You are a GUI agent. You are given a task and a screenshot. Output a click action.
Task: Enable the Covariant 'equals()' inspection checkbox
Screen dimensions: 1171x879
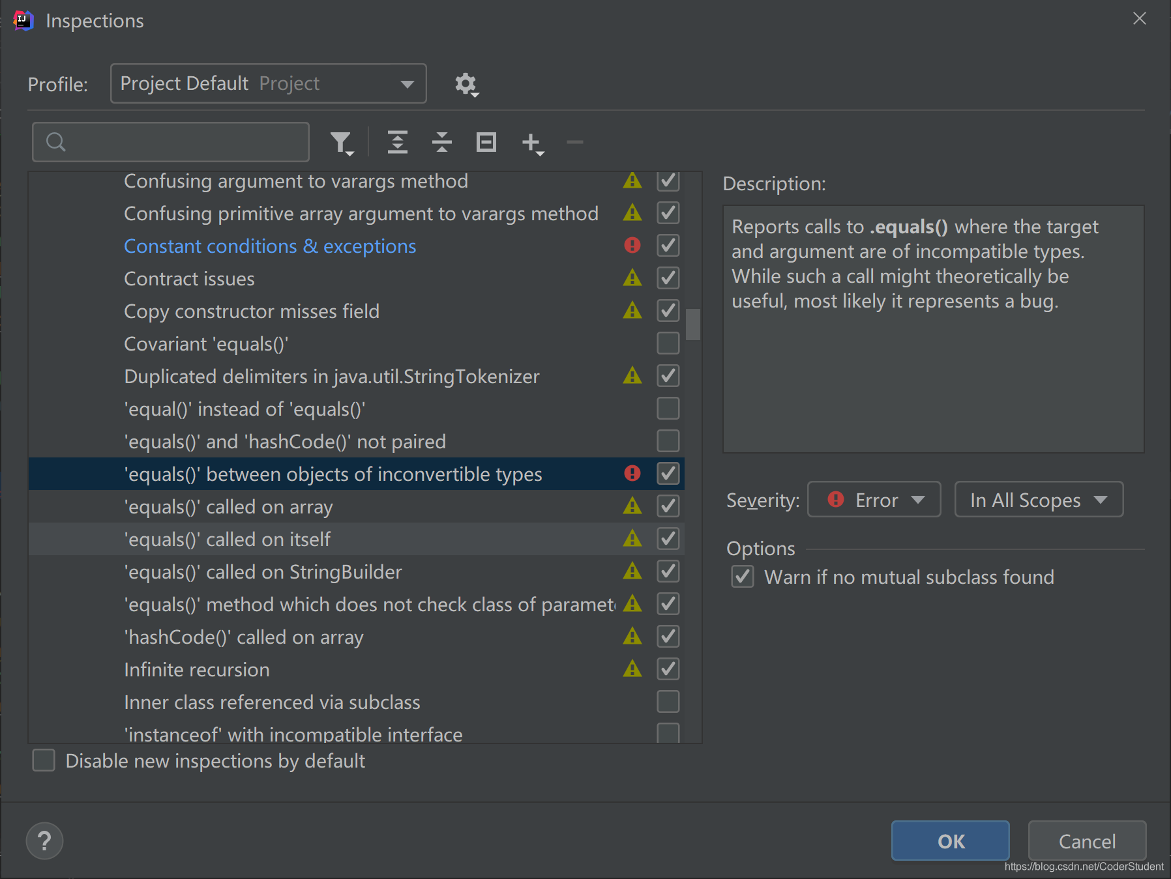[668, 343]
